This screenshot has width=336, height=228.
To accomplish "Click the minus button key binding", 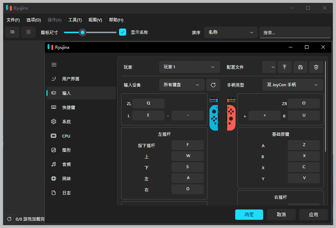I will 188,115.
